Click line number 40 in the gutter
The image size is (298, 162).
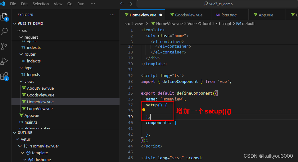pos(130,123)
